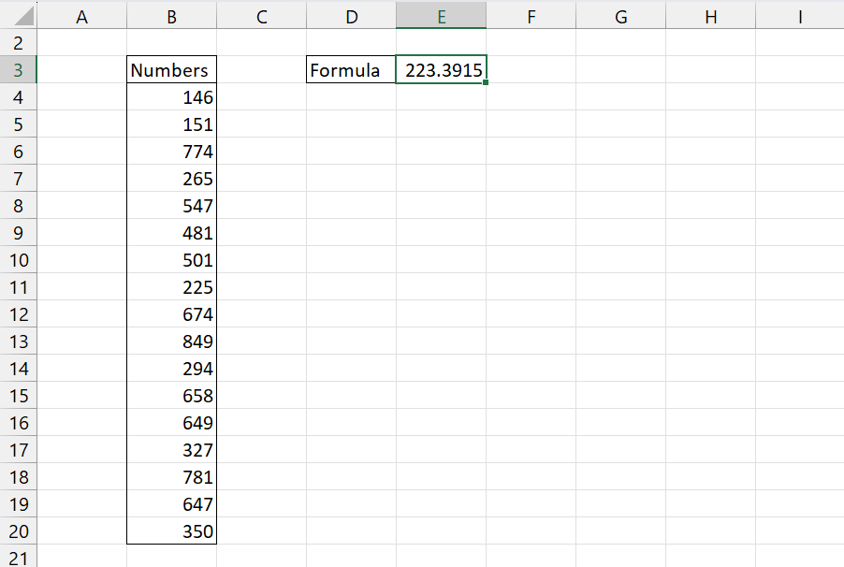Select row 3 header

point(18,70)
